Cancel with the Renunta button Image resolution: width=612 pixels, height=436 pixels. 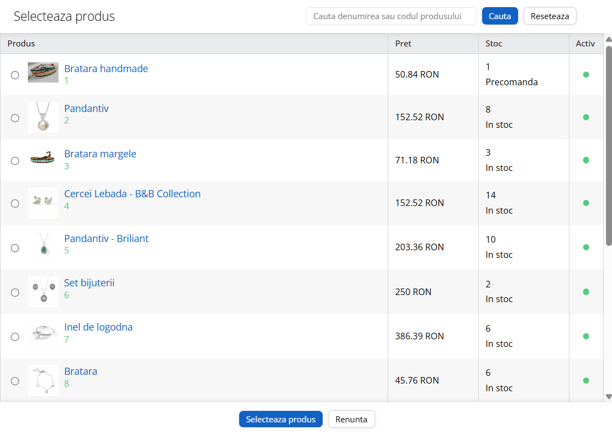click(x=351, y=419)
